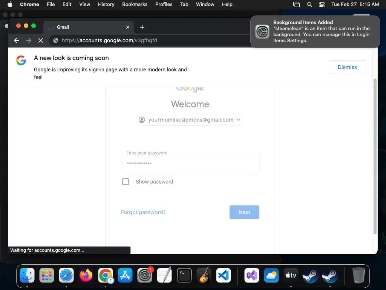Select the Gmail tab

click(x=89, y=27)
